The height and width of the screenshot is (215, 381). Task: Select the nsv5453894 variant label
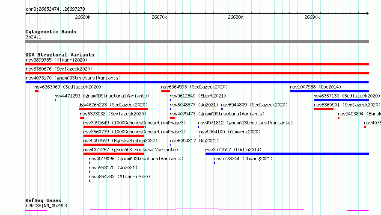point(359,114)
